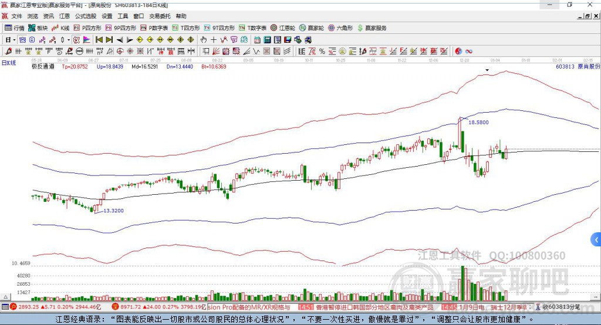Click the 603813 原尚股份 stock label
Viewport: 601px width, 325px height.
click(578, 67)
